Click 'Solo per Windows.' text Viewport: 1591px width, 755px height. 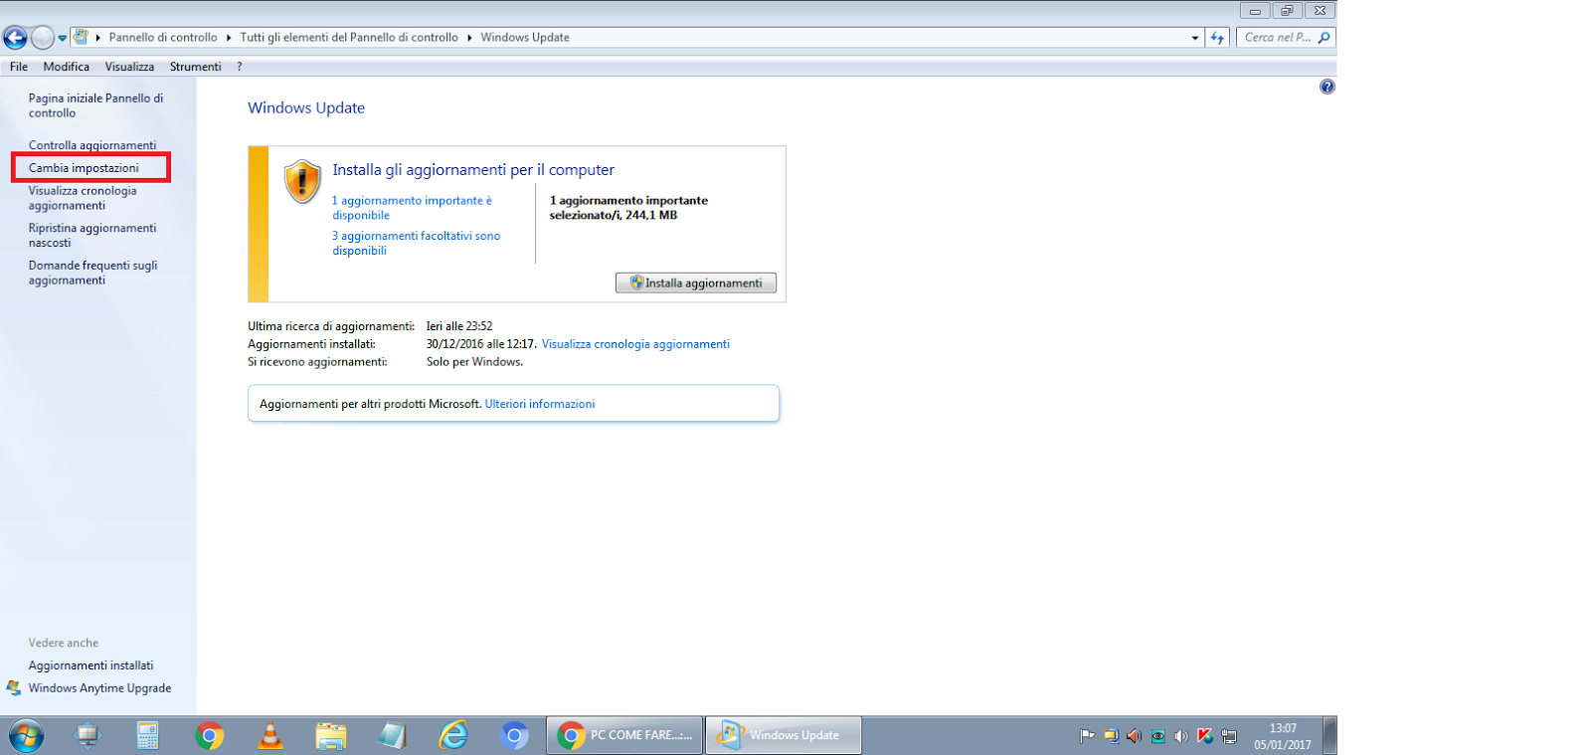pos(474,362)
